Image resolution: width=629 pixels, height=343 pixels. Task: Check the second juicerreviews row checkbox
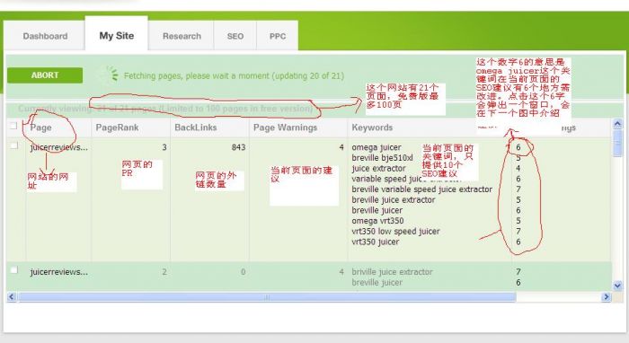point(14,269)
